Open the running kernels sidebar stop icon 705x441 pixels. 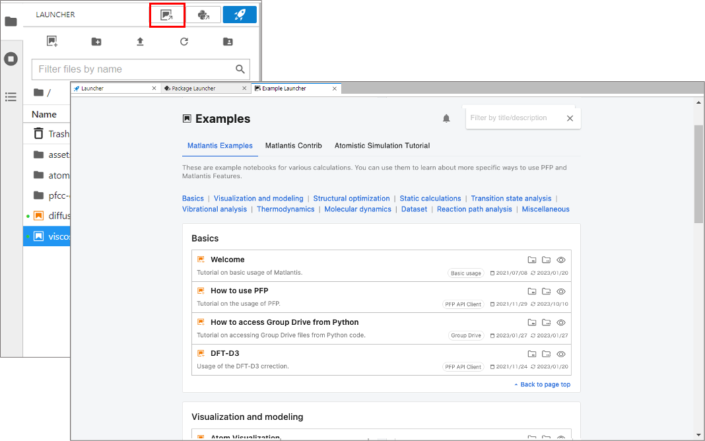11,59
